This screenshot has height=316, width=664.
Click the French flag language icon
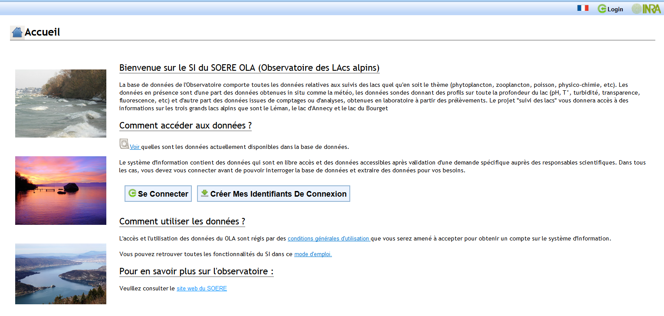[x=582, y=8]
